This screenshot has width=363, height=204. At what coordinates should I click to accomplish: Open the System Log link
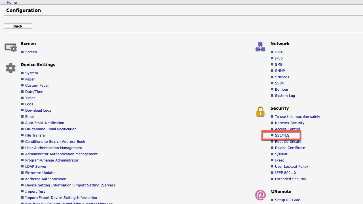285,96
